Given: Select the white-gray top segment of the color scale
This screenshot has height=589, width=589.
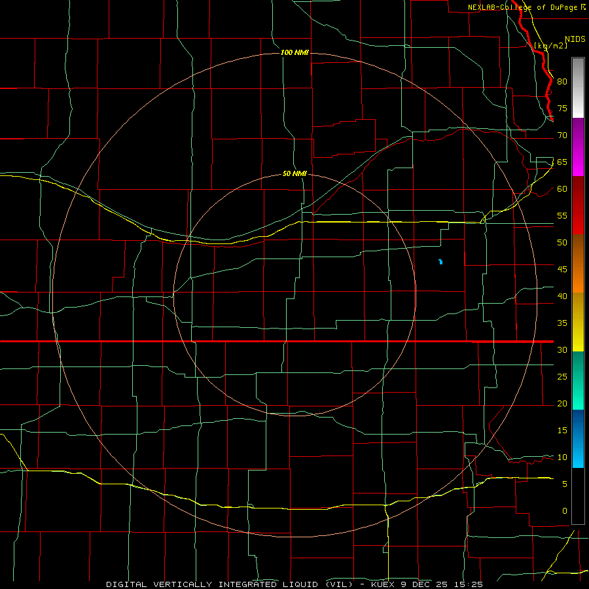Looking at the screenshot, I should pyautogui.click(x=578, y=88).
